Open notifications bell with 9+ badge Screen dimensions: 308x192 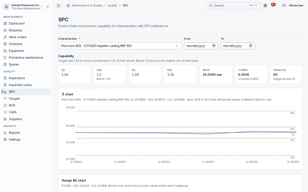[273, 5]
